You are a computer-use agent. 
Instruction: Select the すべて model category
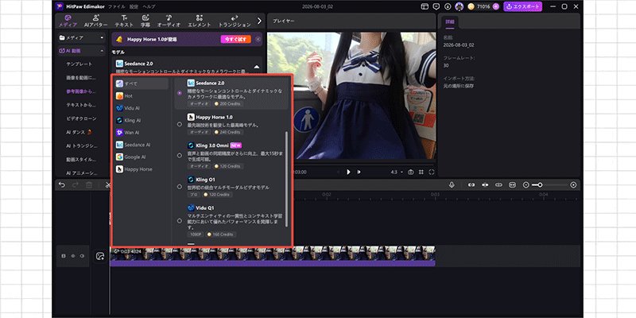[x=142, y=83]
